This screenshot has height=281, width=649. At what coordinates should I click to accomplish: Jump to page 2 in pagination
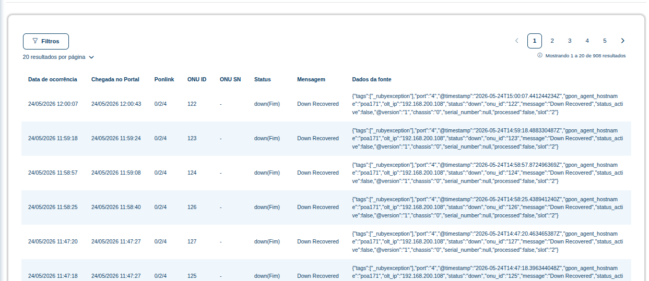pyautogui.click(x=552, y=41)
